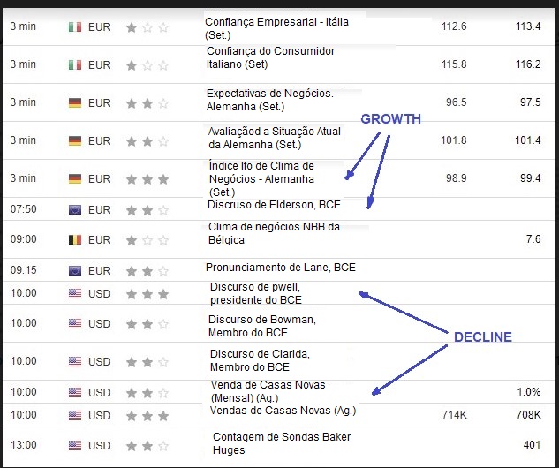Image resolution: width=559 pixels, height=468 pixels.
Task: Select the 708K previous value
Action: tap(528, 415)
